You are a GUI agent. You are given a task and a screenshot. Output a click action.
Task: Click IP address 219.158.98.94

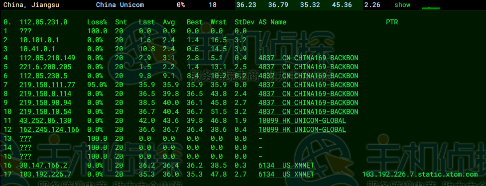click(x=45, y=102)
